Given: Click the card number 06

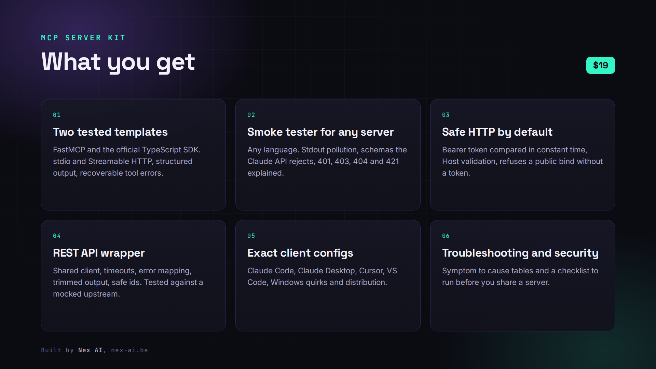Looking at the screenshot, I should [446, 236].
